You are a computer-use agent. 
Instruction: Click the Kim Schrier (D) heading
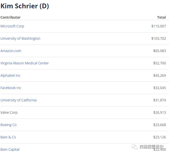click(25, 6)
